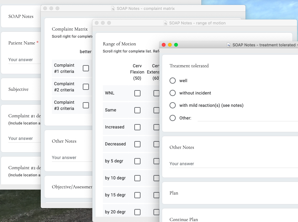Check Same box under Cerv Extension column

coord(157,110)
